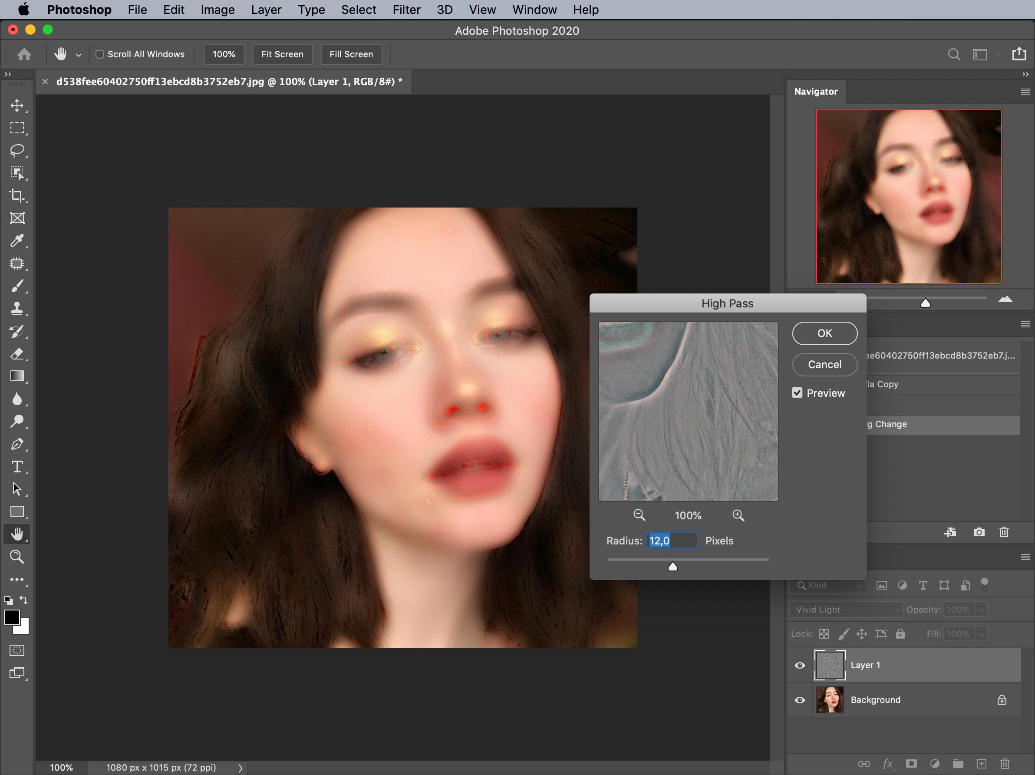Open the share icon in options bar

click(1019, 54)
